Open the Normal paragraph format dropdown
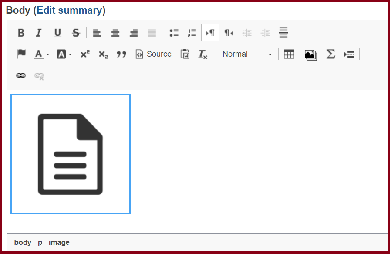Image resolution: width=391 pixels, height=254 pixels. coord(246,54)
